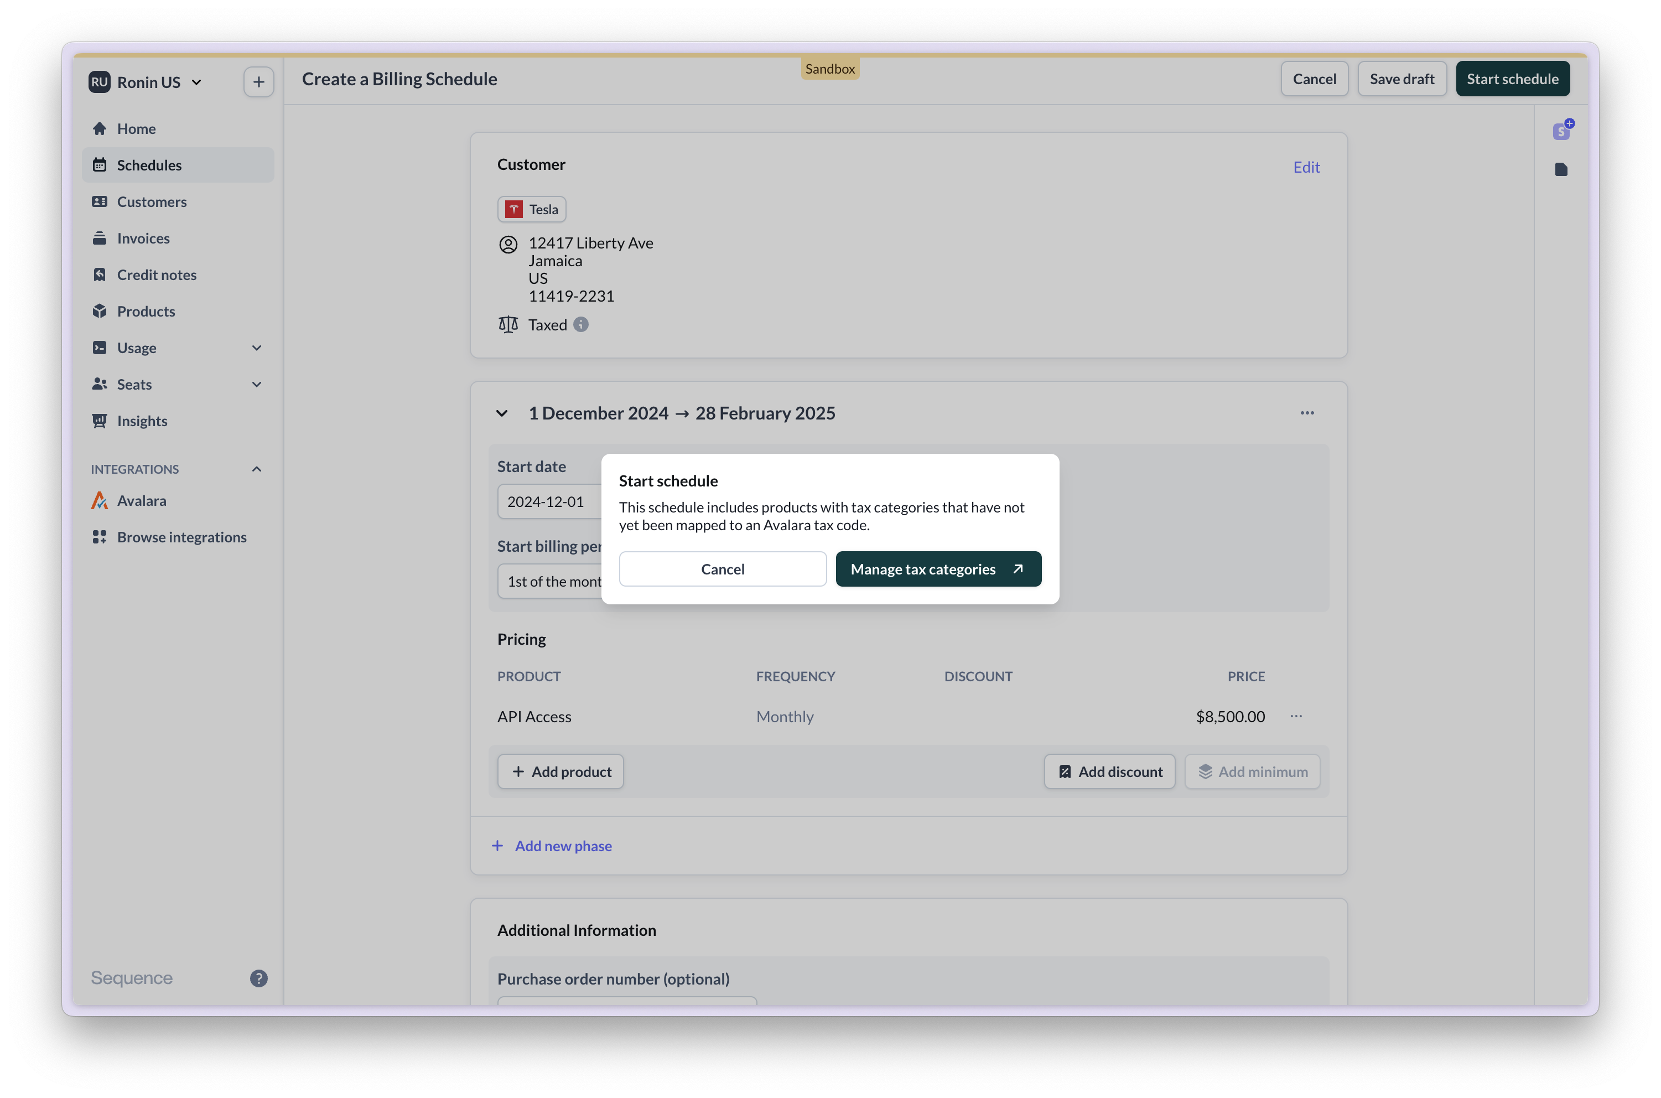
Task: Click the Schedules calendar icon
Action: tap(100, 165)
